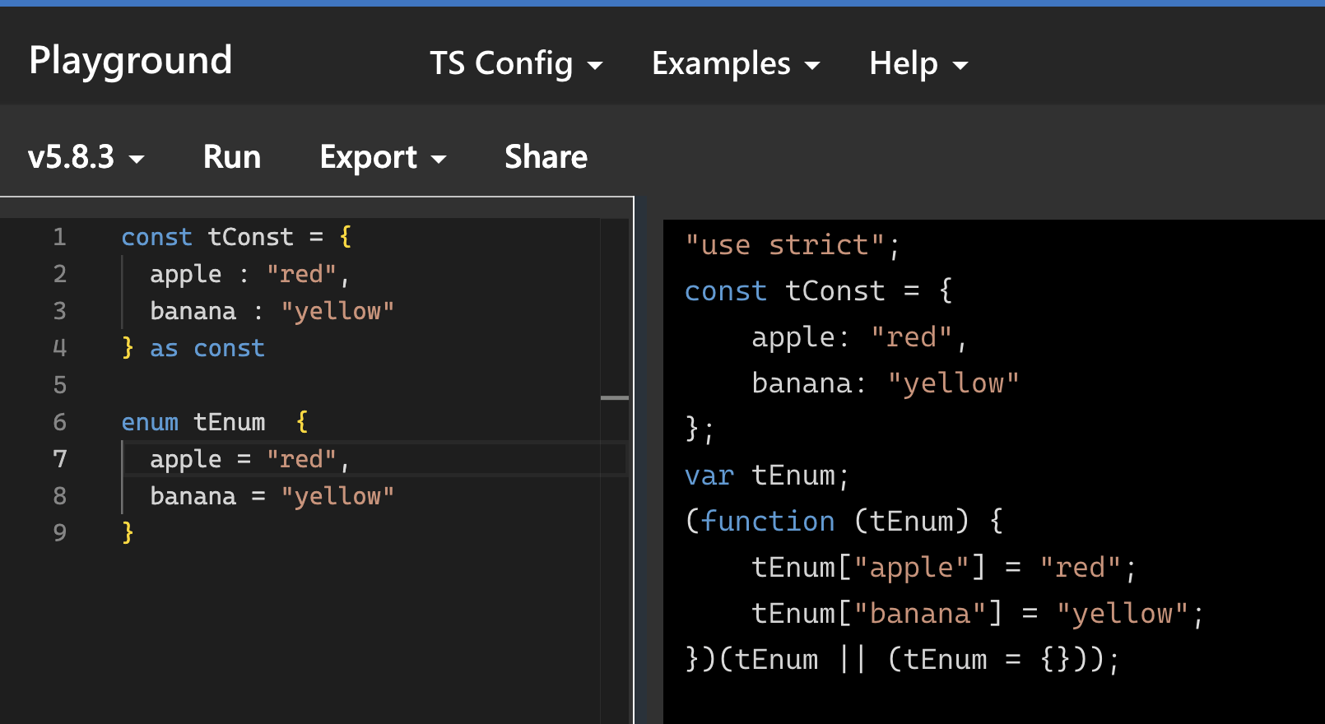The height and width of the screenshot is (724, 1325).
Task: Click 'const tConst' line in output panel
Action: click(x=819, y=291)
